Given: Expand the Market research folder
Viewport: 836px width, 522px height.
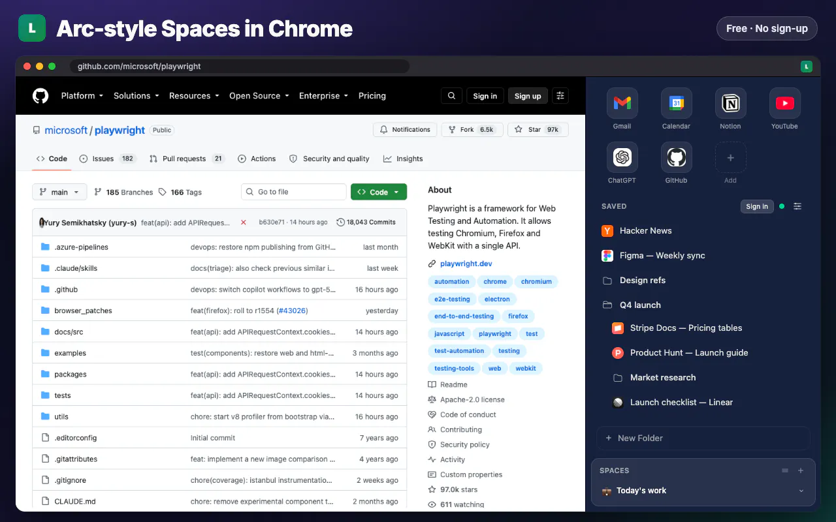Looking at the screenshot, I should [708, 377].
